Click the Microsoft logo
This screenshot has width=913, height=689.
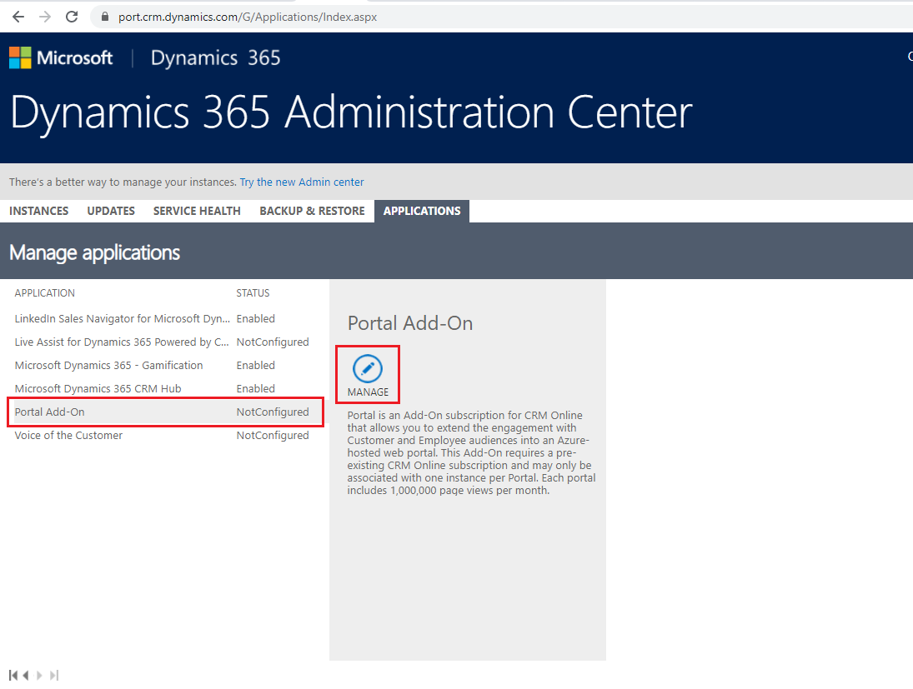tap(61, 57)
